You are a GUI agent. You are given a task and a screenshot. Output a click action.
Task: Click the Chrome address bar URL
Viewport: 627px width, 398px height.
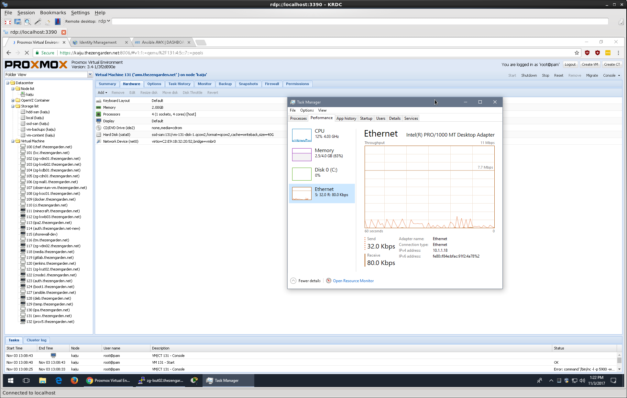tap(131, 53)
